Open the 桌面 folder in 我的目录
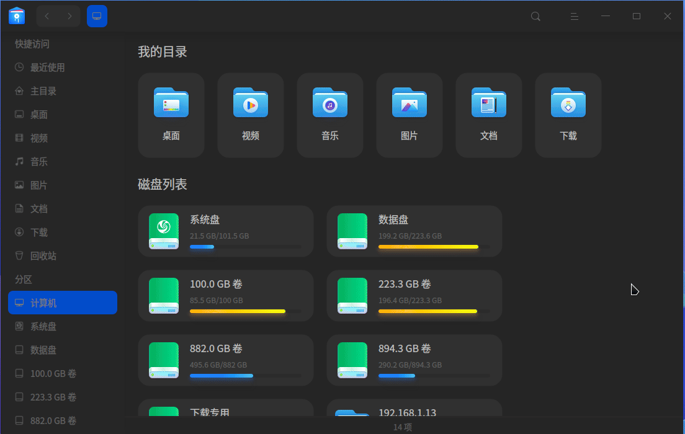 pyautogui.click(x=171, y=115)
